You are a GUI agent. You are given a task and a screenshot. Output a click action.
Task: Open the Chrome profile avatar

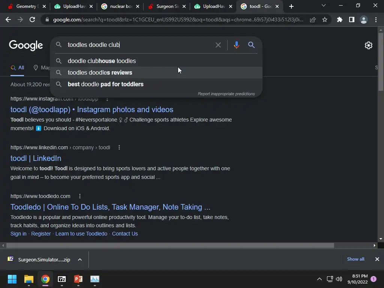point(364,19)
